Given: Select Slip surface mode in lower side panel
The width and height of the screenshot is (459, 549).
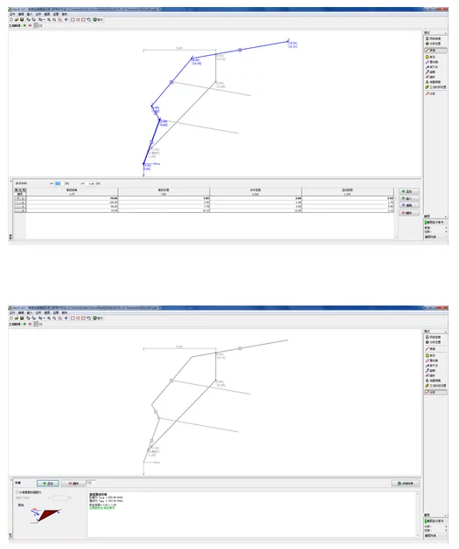Looking at the screenshot, I should [x=435, y=360].
